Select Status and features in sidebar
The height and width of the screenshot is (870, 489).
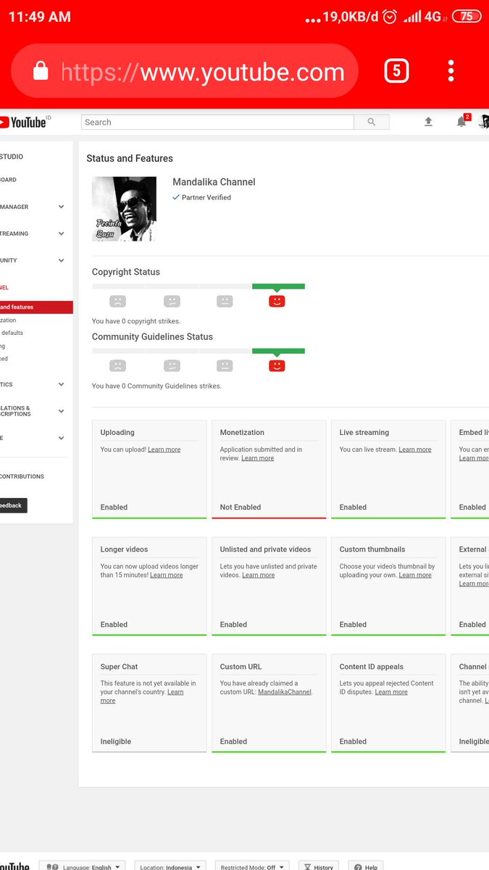tap(36, 307)
